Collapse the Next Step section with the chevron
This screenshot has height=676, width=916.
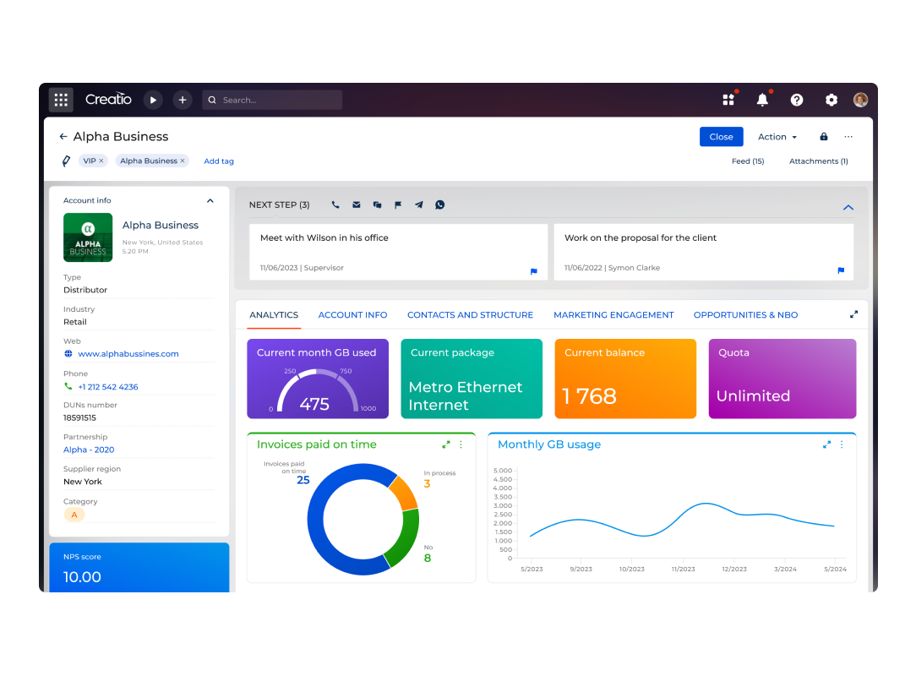tap(848, 207)
